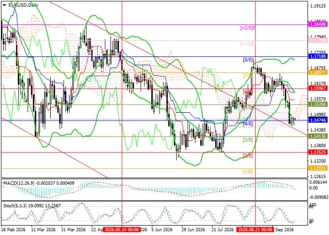Click the 29 Jun 2026 date label
The image size is (329, 235).
193,229
